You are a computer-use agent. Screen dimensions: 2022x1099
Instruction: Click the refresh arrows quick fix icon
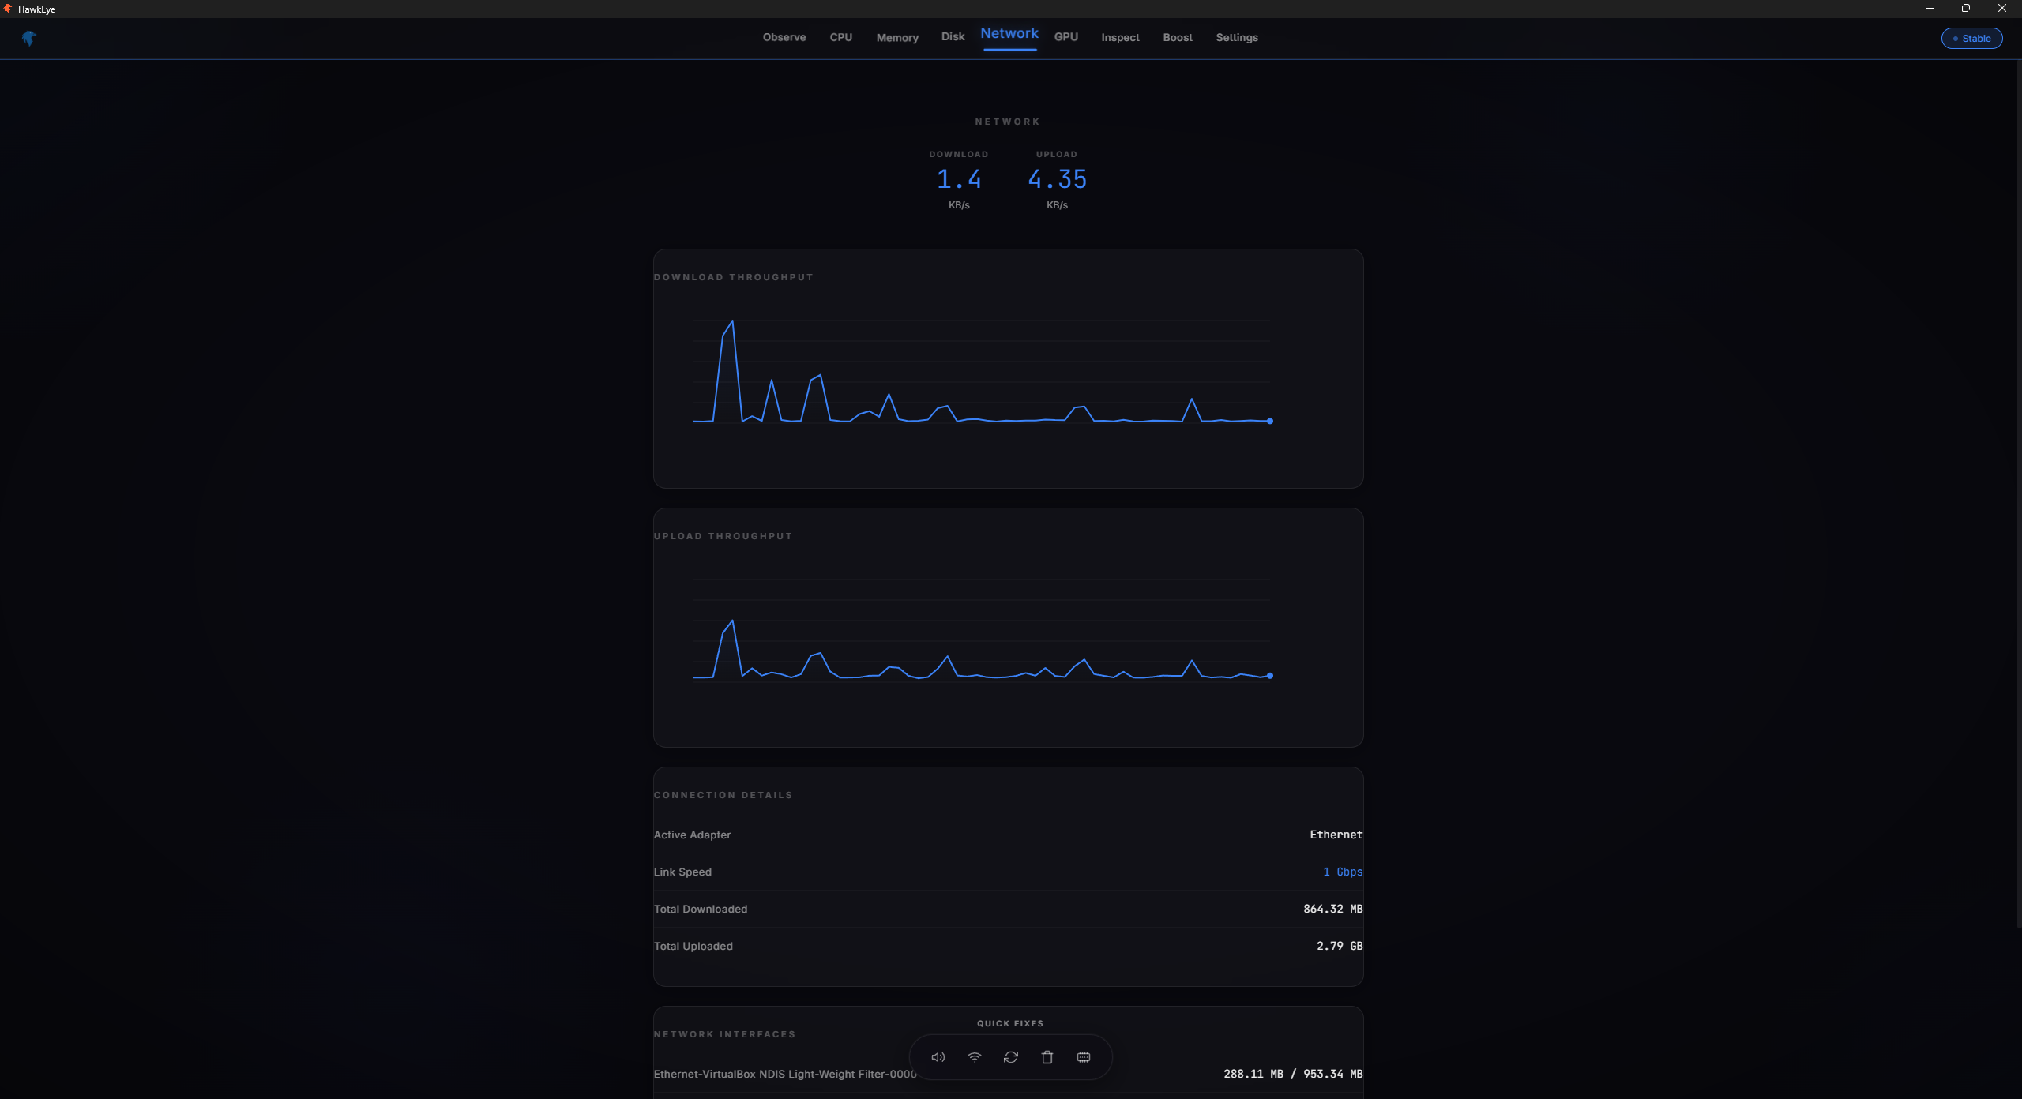point(1010,1057)
